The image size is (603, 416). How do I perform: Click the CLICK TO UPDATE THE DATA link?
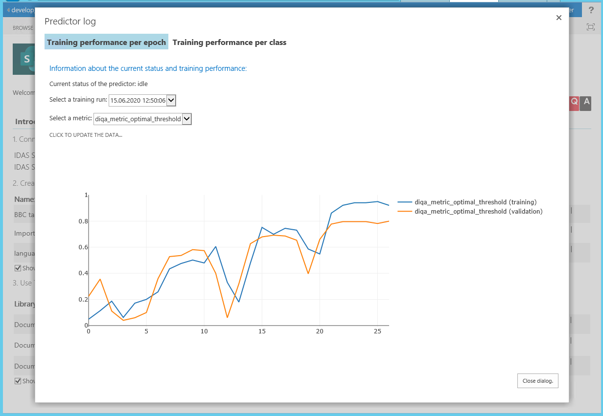86,135
